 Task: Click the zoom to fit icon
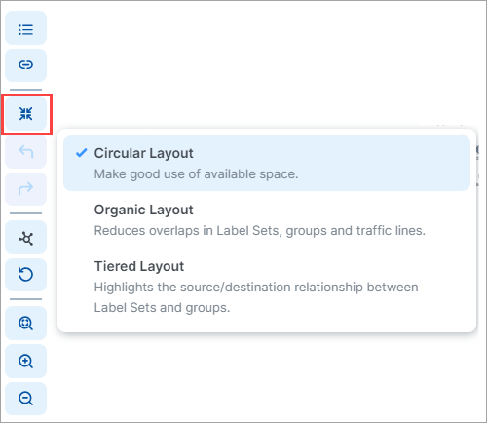(x=25, y=324)
